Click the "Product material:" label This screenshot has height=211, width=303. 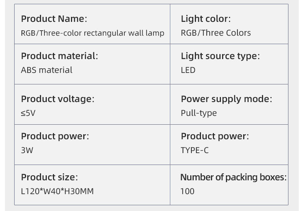point(59,56)
